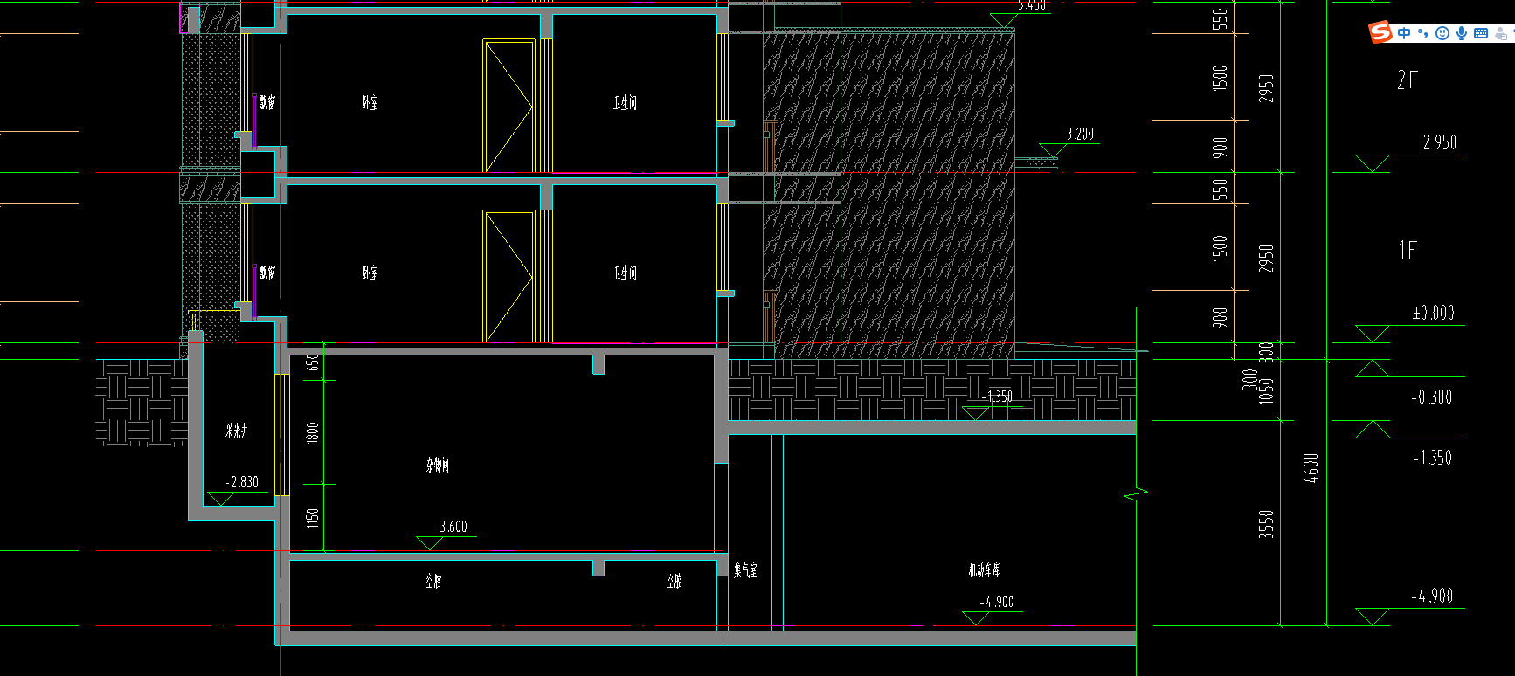Click the 机动车库 garage label
The width and height of the screenshot is (1515, 676).
[984, 570]
